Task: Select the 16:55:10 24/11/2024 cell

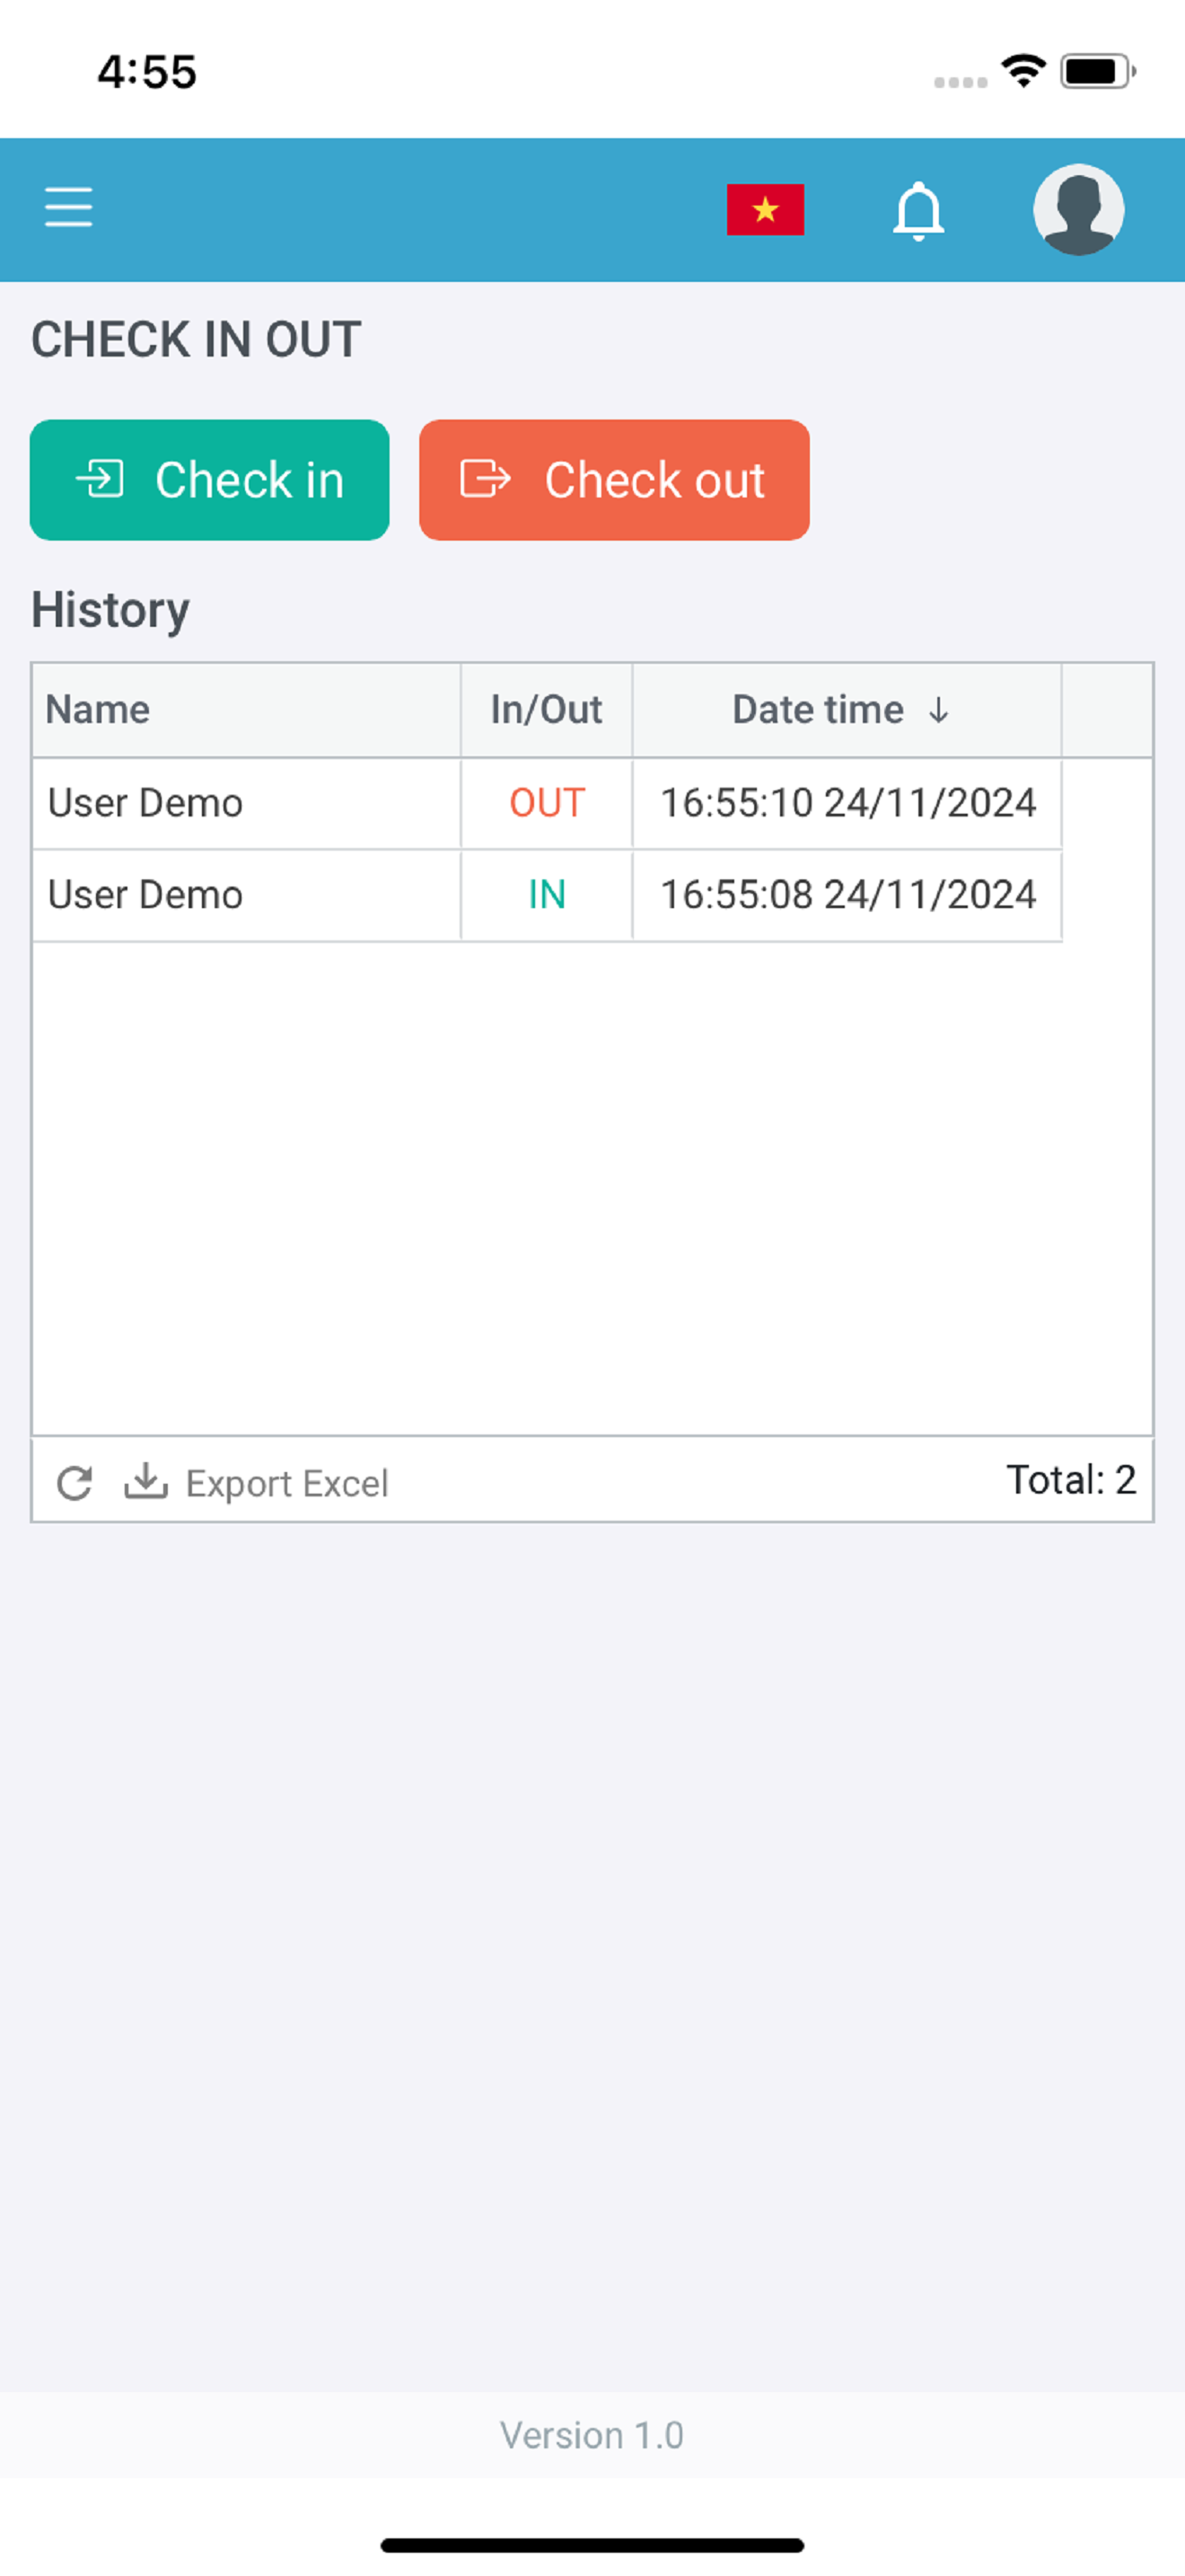Action: 847,803
